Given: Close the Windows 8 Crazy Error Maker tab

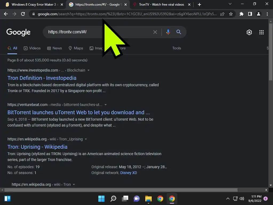Looking at the screenshot, I should pyautogui.click(x=62, y=5).
